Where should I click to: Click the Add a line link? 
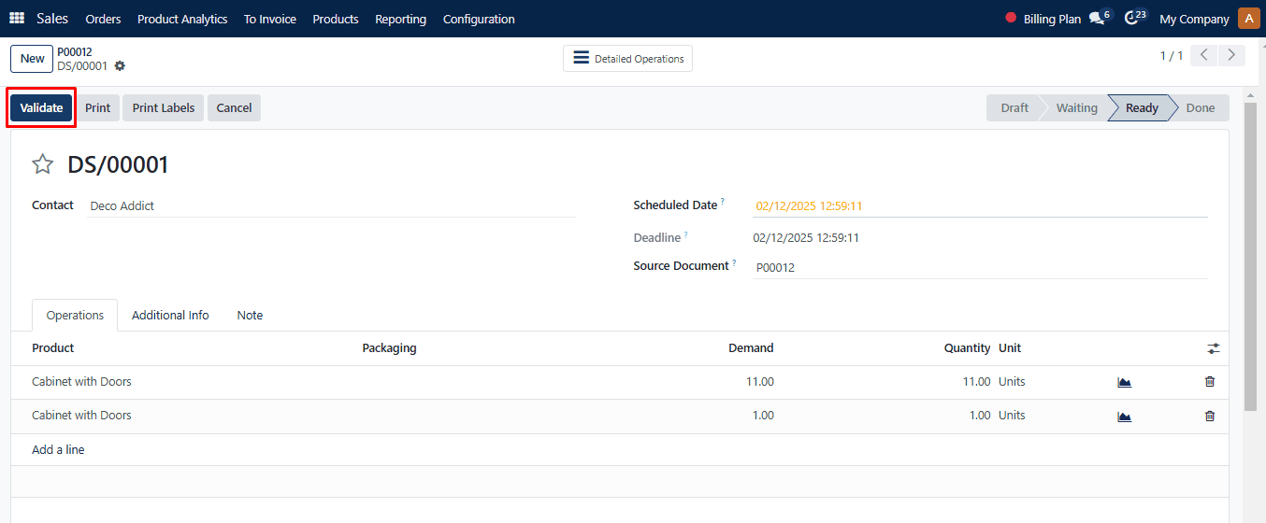tap(58, 449)
